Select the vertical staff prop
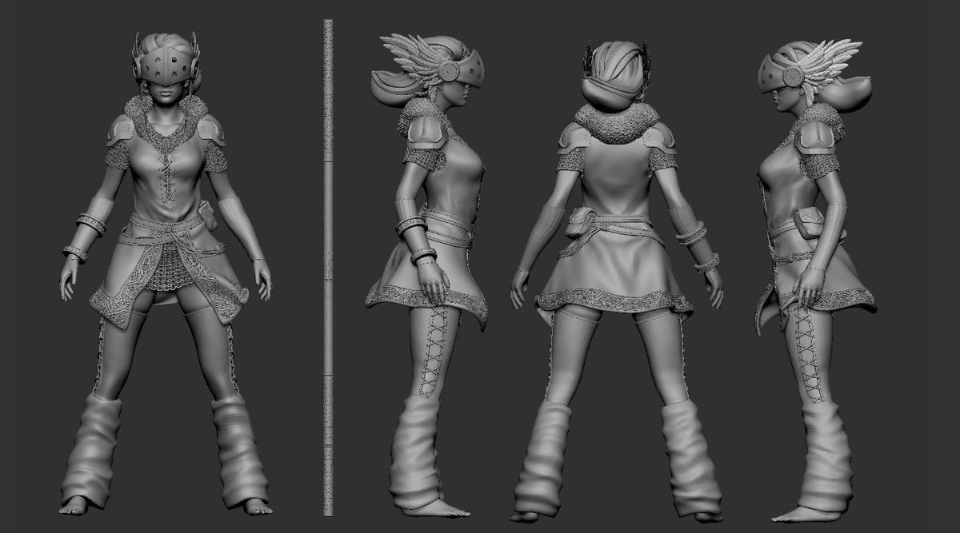The image size is (960, 533). pos(328,268)
